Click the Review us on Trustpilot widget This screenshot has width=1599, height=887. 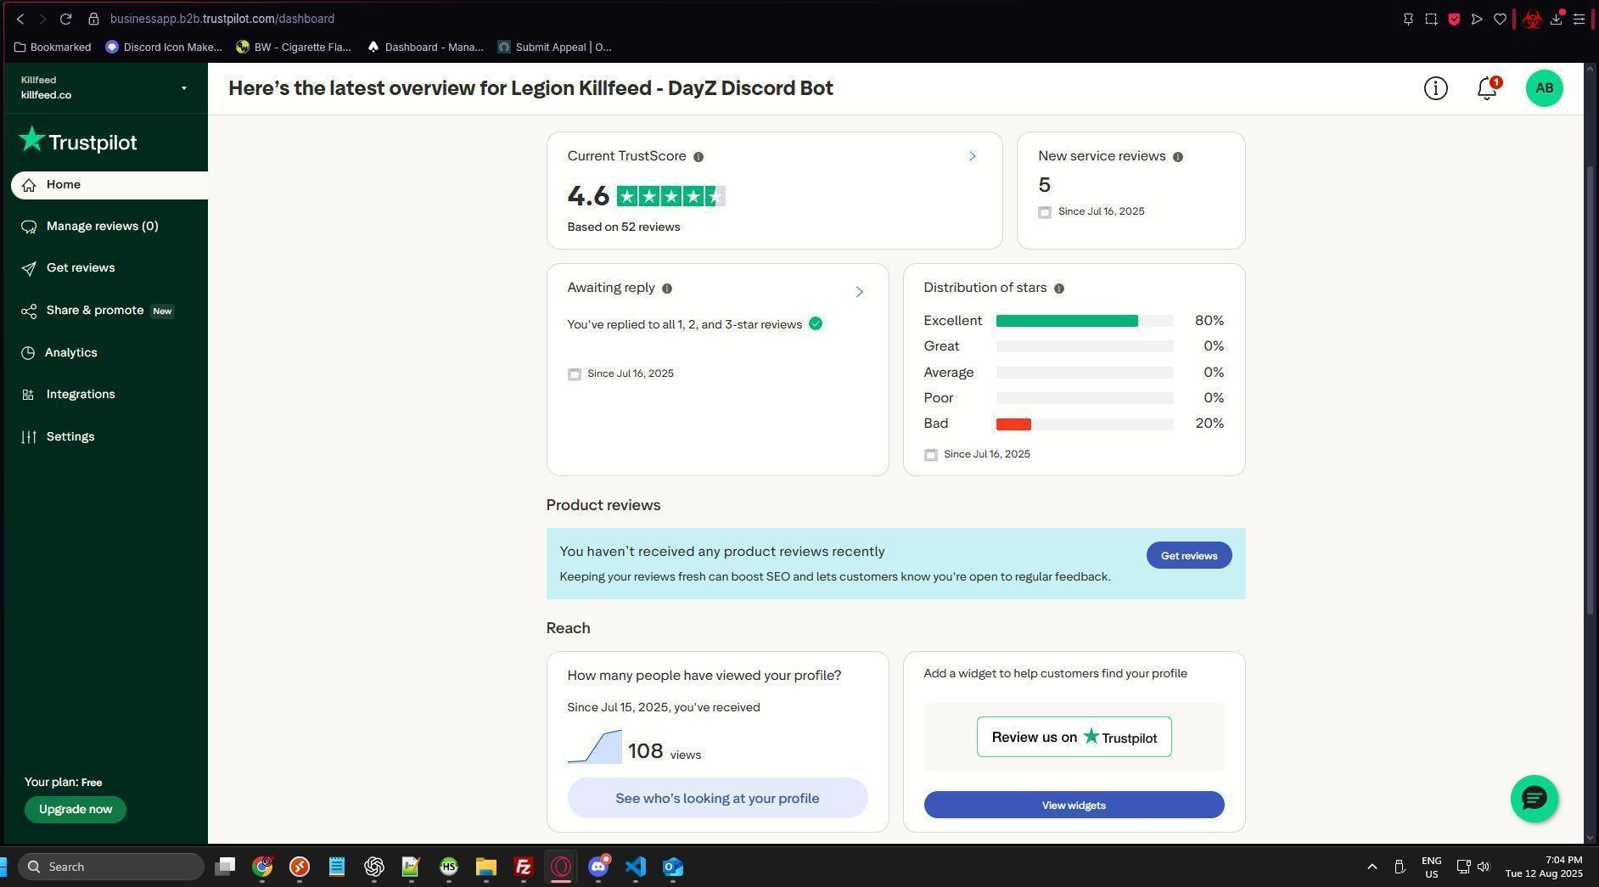(x=1074, y=738)
